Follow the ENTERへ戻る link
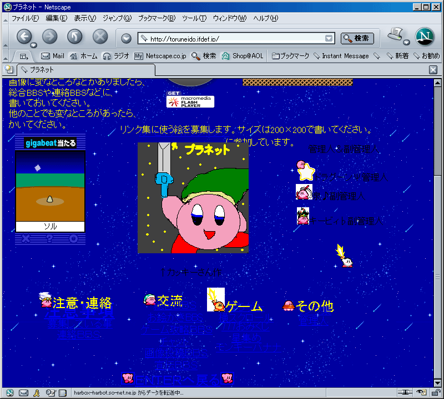This screenshot has height=399, width=444. point(178,380)
